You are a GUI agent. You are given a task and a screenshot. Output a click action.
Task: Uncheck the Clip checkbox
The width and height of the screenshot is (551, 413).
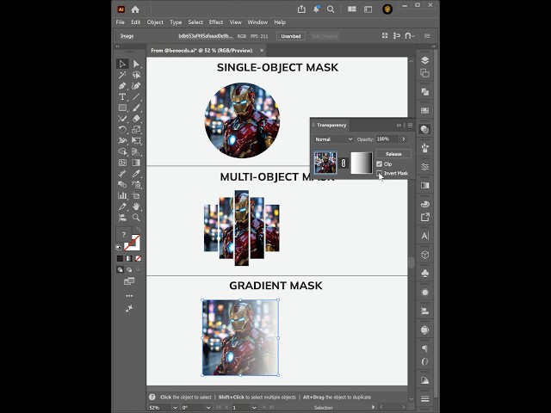tap(379, 164)
